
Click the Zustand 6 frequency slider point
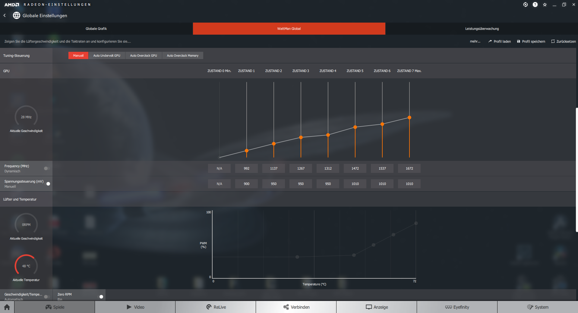pos(382,124)
